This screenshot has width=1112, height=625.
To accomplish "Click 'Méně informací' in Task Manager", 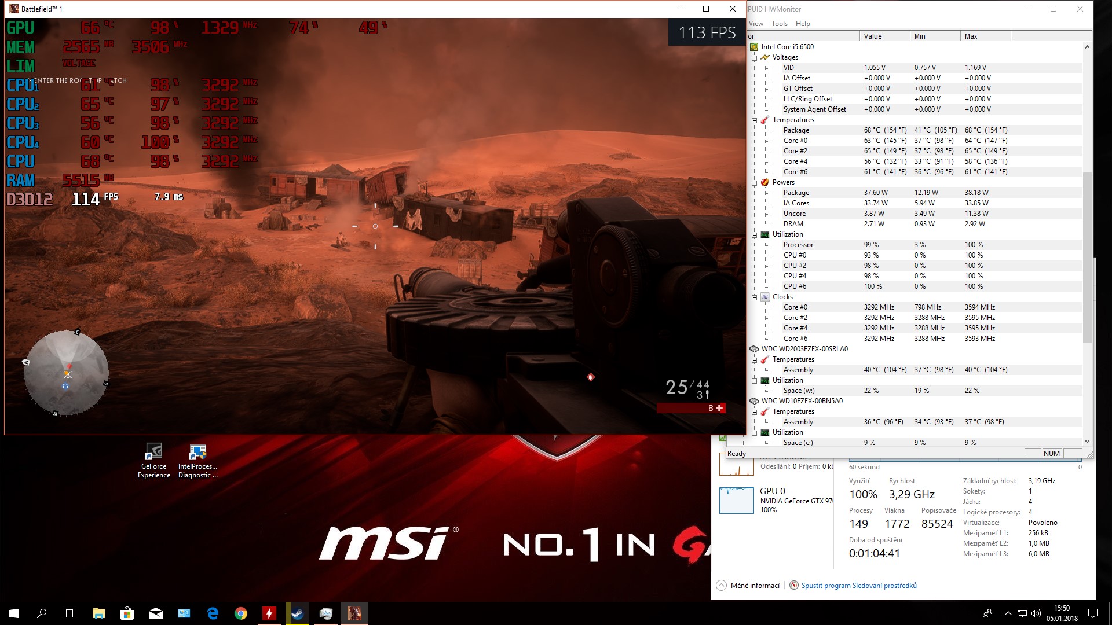I will tap(755, 586).
